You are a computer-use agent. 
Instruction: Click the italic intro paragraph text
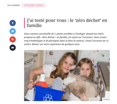[66, 39]
